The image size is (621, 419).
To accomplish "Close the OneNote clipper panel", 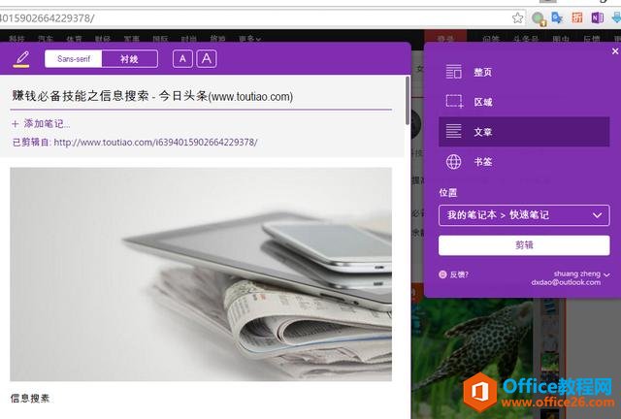I will pos(615,51).
